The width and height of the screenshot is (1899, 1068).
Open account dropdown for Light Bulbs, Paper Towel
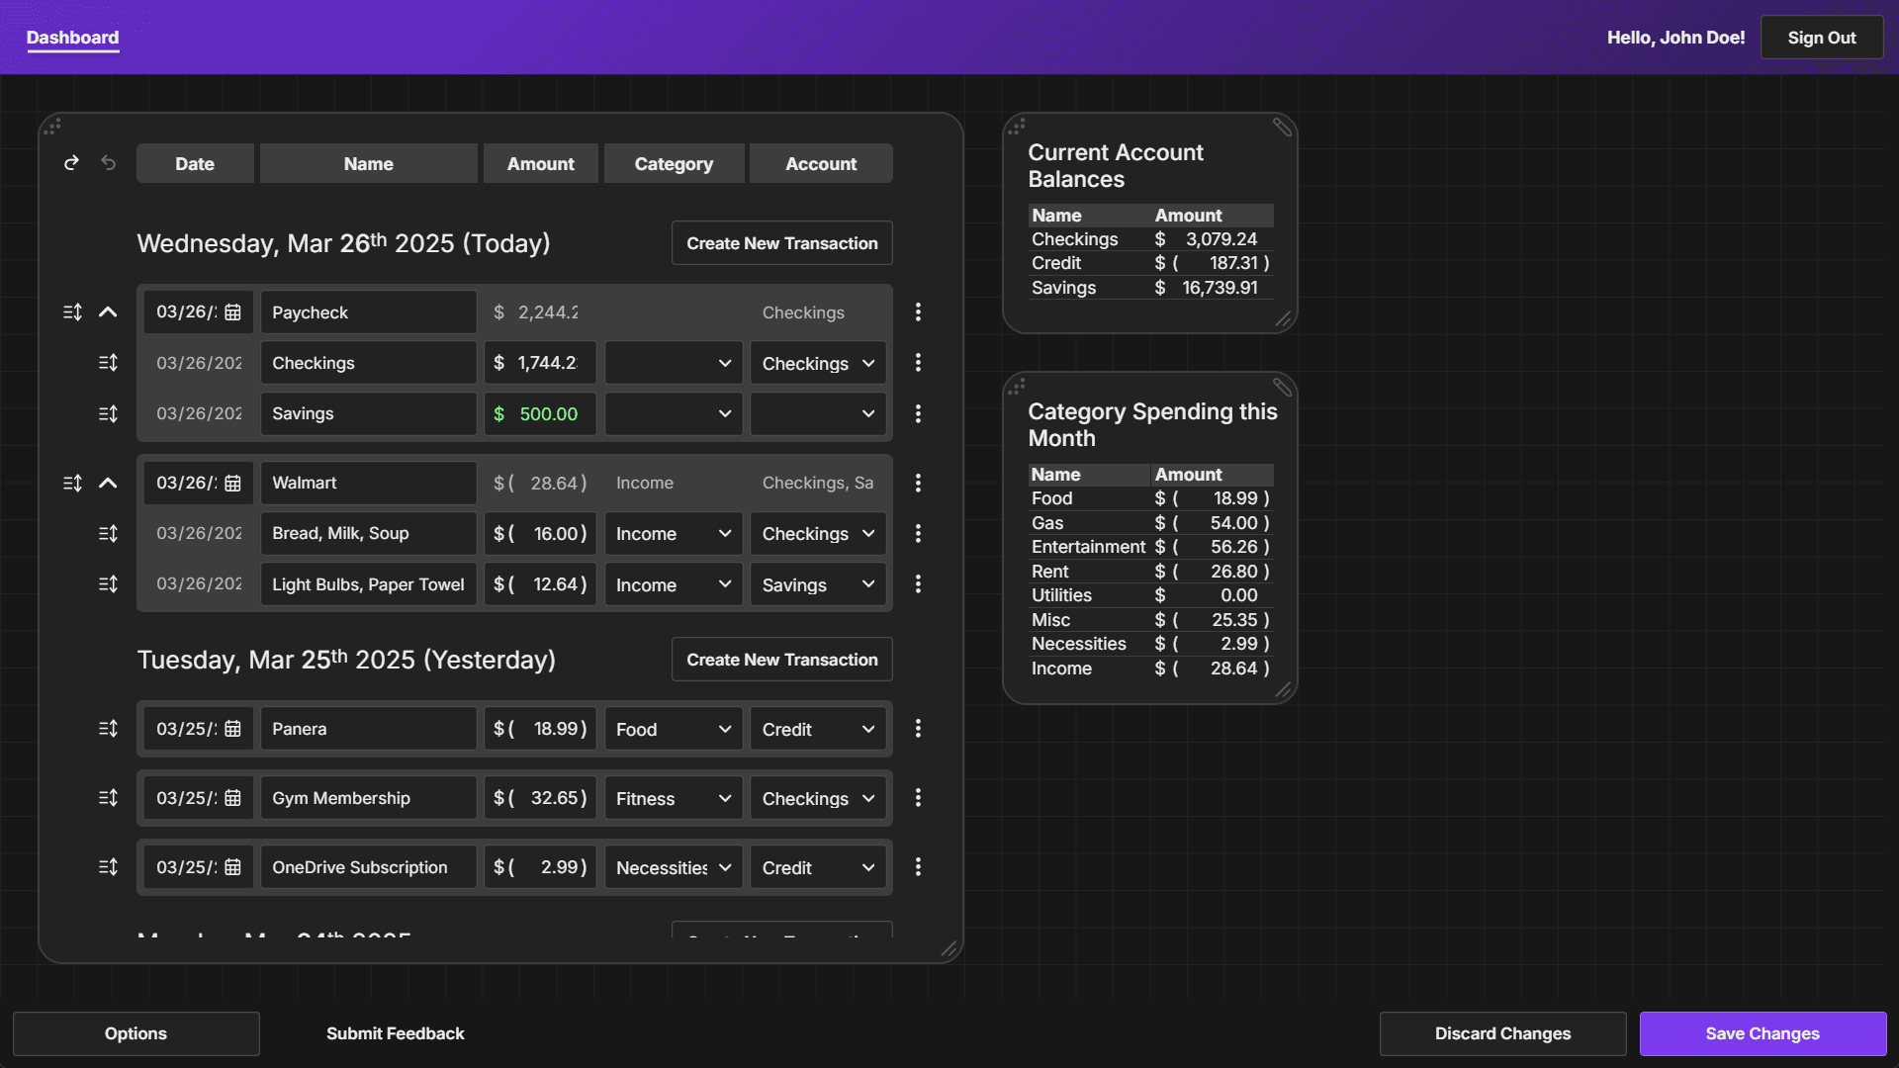tap(818, 584)
